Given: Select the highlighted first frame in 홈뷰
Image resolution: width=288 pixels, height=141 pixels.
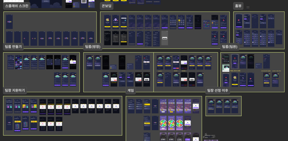Looking at the screenshot, I should coord(239,21).
